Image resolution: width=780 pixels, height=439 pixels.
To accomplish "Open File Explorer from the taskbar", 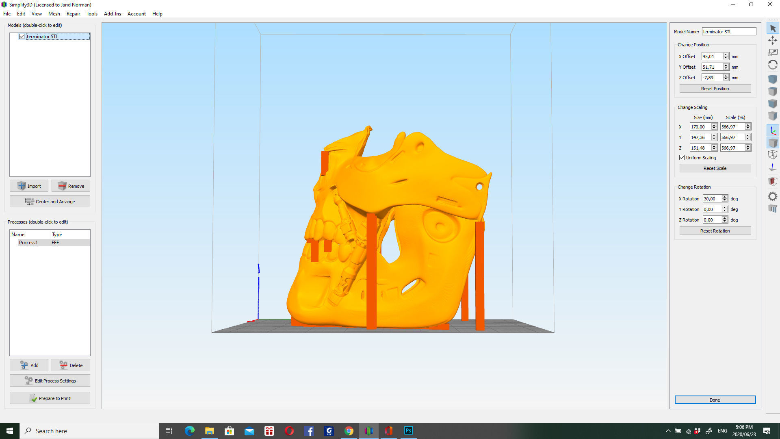I will (209, 431).
